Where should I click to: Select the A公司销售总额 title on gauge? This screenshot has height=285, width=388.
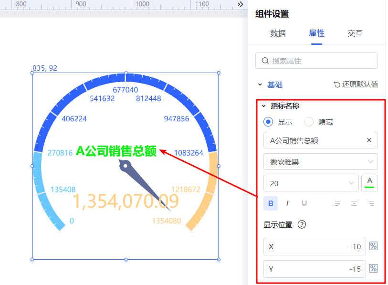116,151
